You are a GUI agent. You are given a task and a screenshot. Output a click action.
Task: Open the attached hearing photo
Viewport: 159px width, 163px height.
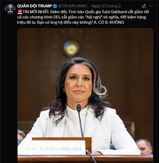(x=85, y=96)
